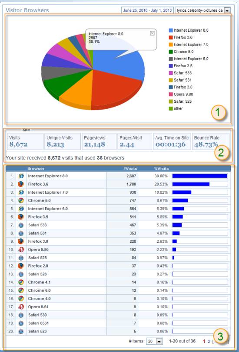Close the pie chart tooltip
Viewport: 239px width, 352px height.
click(152, 33)
